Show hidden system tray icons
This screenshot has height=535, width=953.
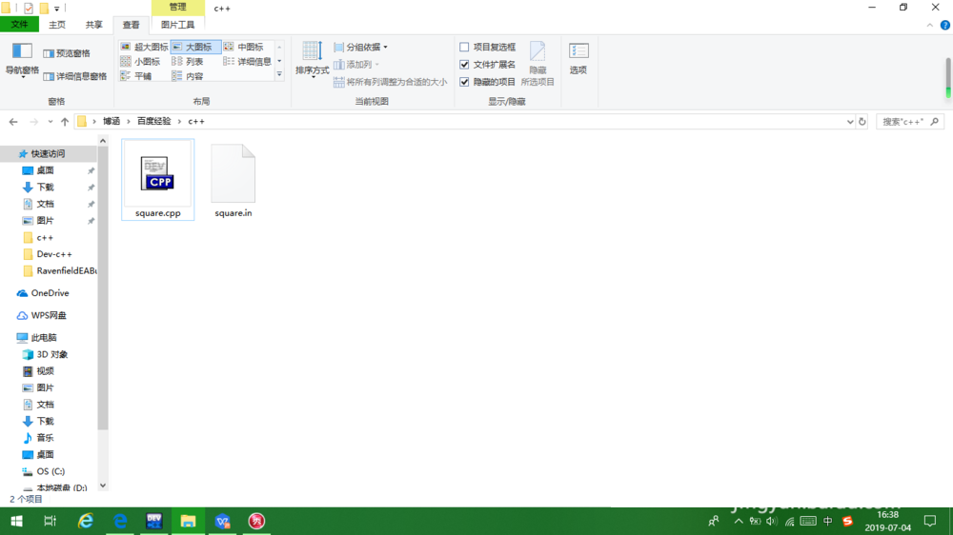pos(739,521)
